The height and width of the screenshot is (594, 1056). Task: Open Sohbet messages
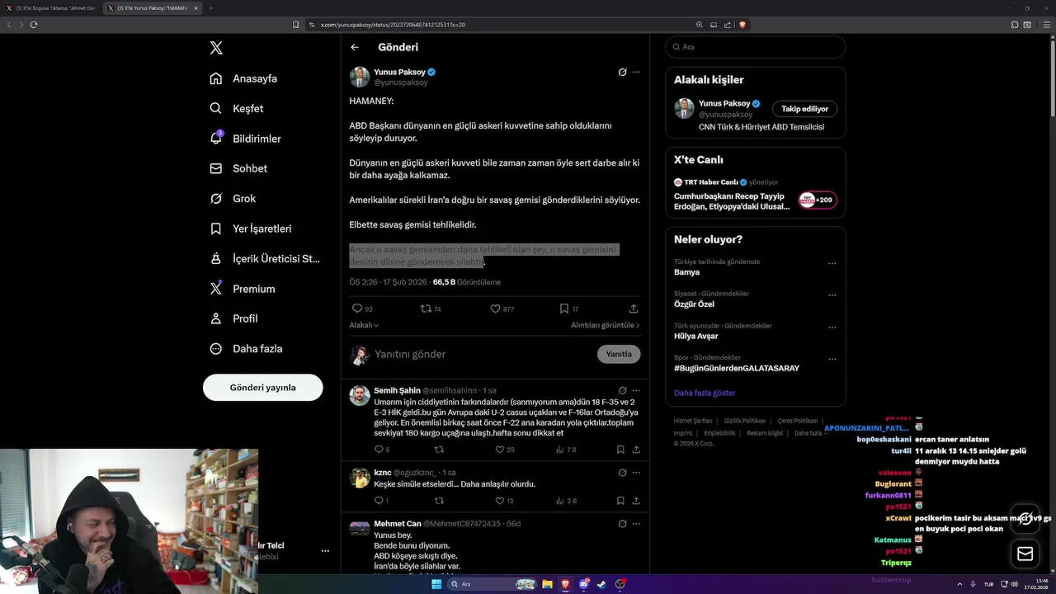click(238, 168)
